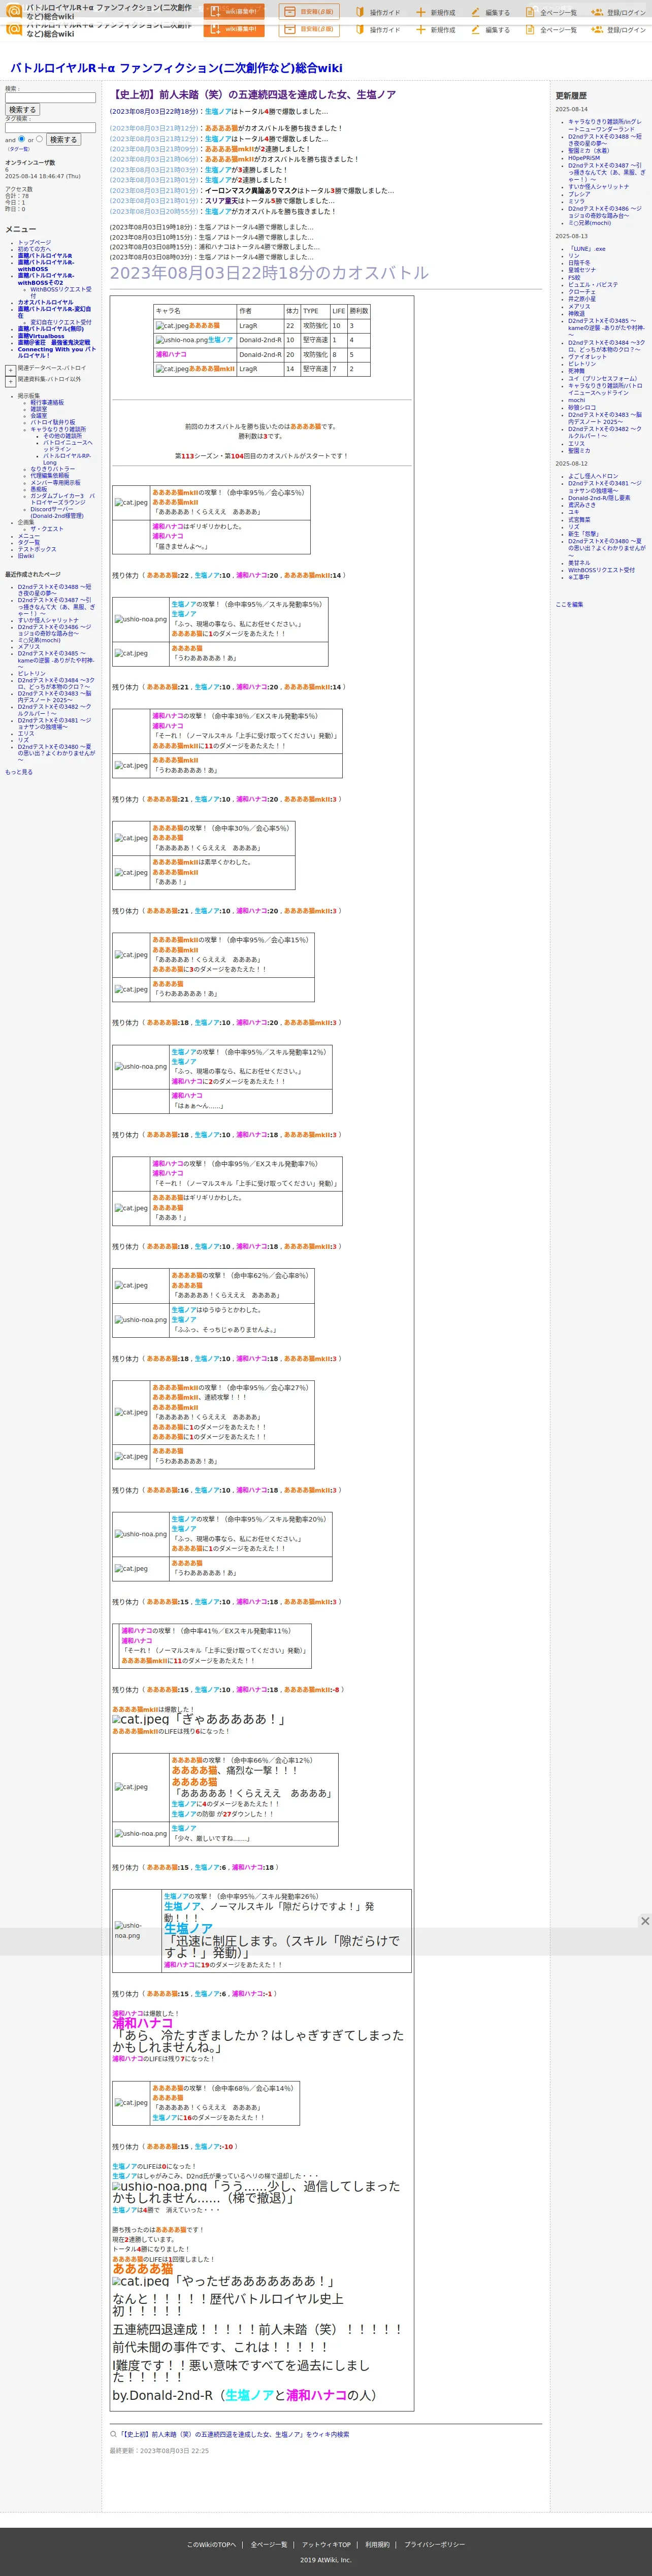Image resolution: width=652 pixels, height=2576 pixels.
Task: Open プレシア in update history
Action: (579, 194)
